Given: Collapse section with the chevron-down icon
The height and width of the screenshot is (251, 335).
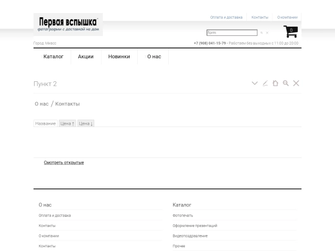Looking at the screenshot, I should click(255, 83).
